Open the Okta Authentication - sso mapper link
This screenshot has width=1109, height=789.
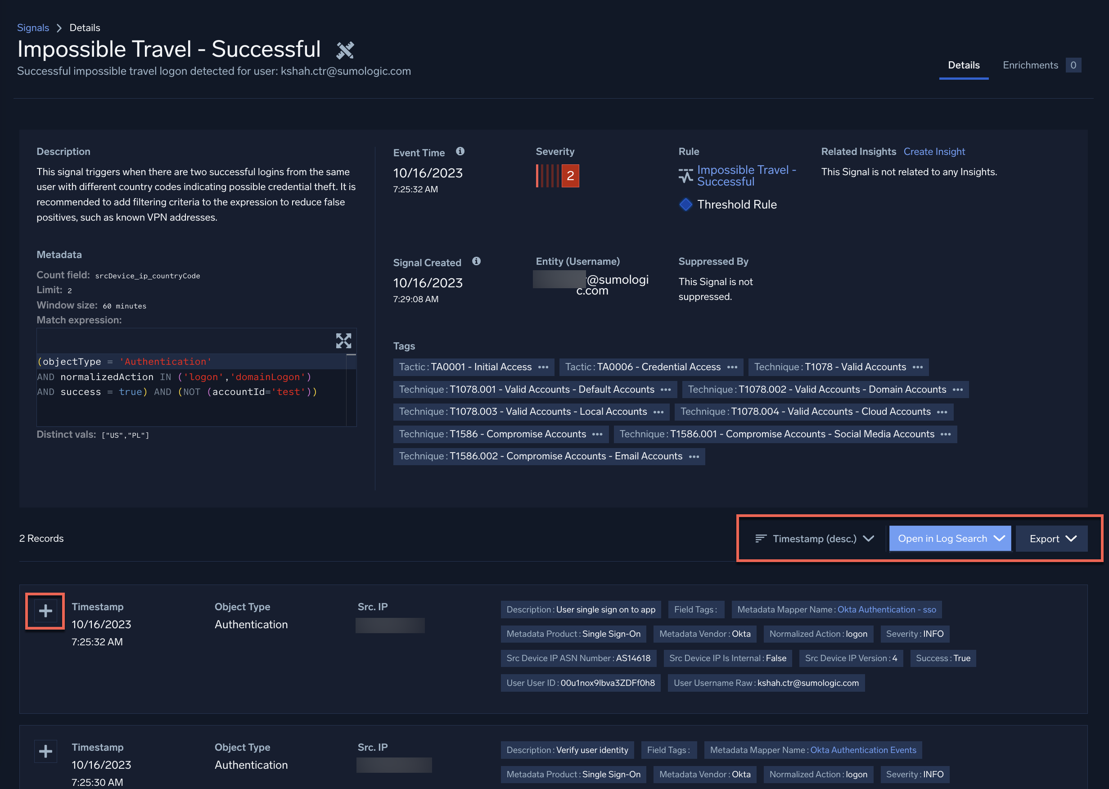coord(886,609)
